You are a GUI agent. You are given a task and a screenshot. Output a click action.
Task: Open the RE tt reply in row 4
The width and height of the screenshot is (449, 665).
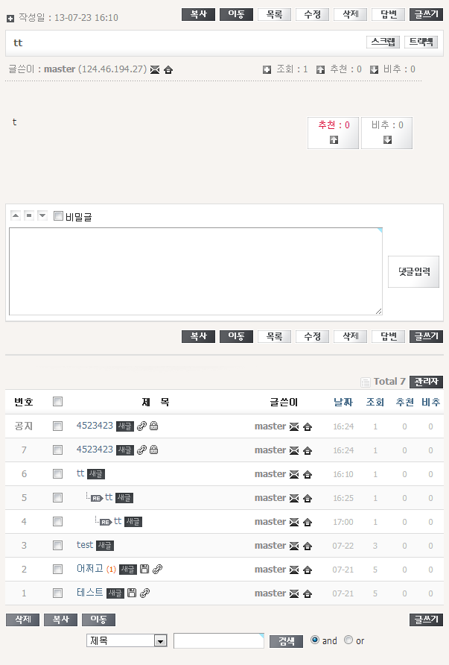[x=118, y=521]
